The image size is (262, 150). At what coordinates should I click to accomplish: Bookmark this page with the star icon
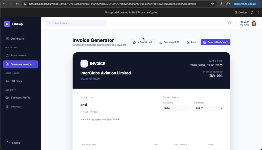coord(212,4)
